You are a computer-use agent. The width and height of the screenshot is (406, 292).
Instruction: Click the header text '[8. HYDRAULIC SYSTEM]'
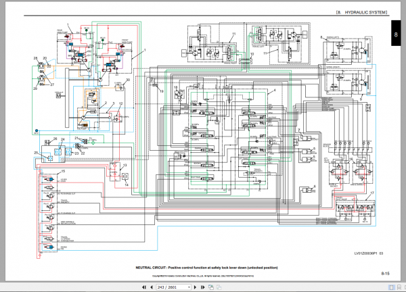click(x=362, y=12)
